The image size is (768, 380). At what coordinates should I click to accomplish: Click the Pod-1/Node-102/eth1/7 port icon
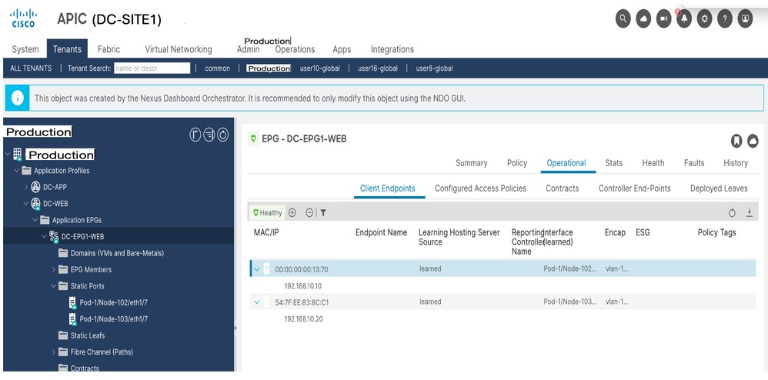pyautogui.click(x=72, y=302)
